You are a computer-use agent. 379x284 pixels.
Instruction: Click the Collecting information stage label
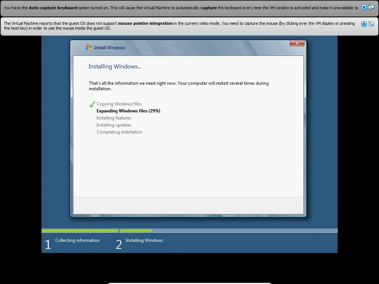77,240
